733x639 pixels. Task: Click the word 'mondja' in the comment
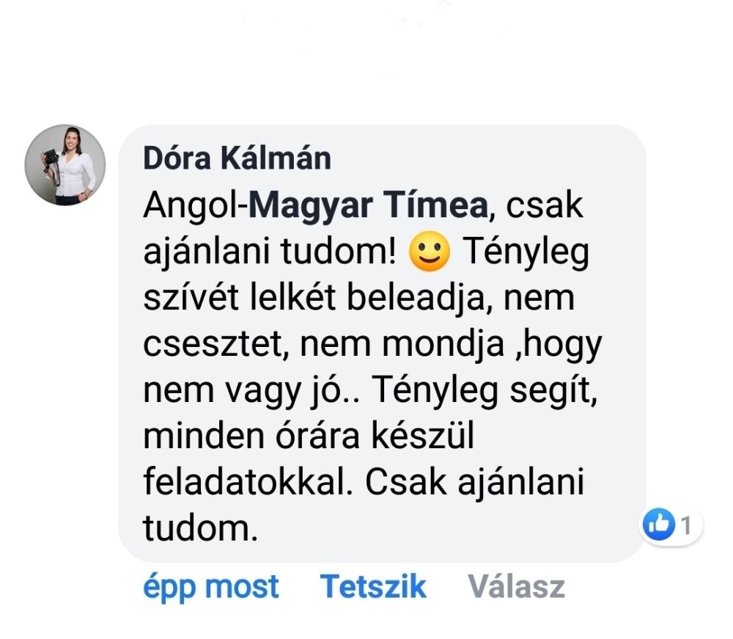click(443, 346)
